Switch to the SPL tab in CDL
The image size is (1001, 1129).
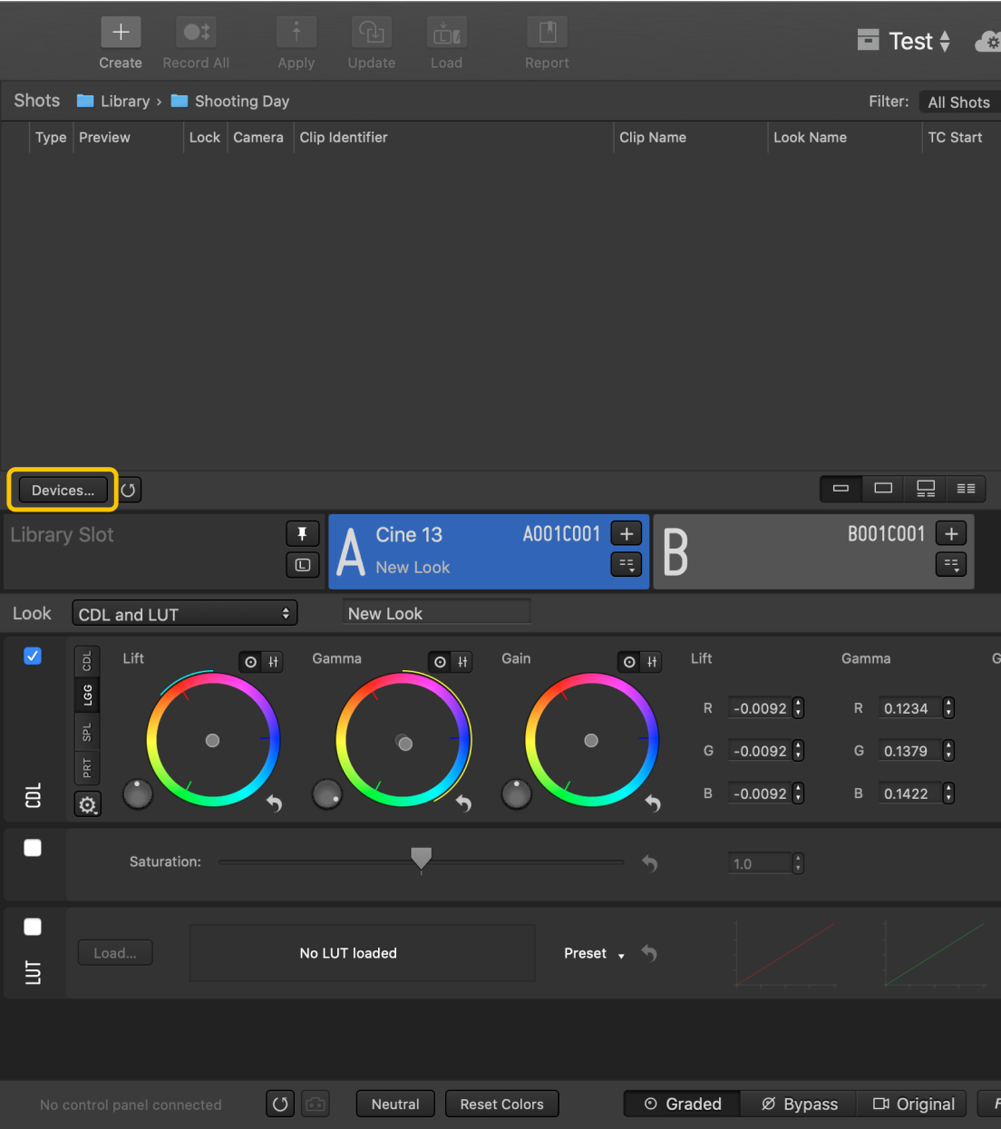point(87,732)
